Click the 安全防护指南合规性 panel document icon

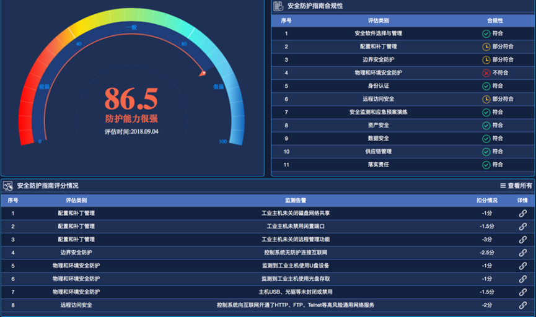click(278, 6)
